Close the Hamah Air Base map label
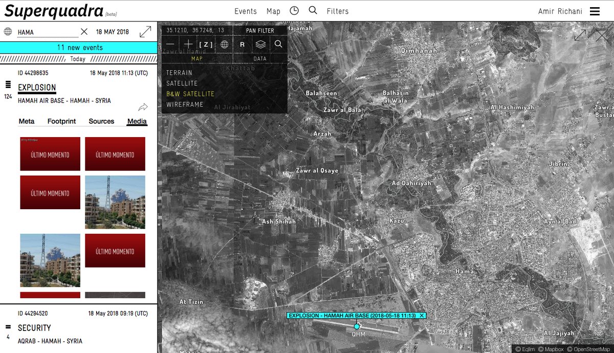The height and width of the screenshot is (353, 614). (x=422, y=316)
